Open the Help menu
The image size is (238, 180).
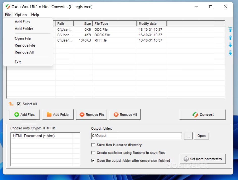(x=35, y=15)
